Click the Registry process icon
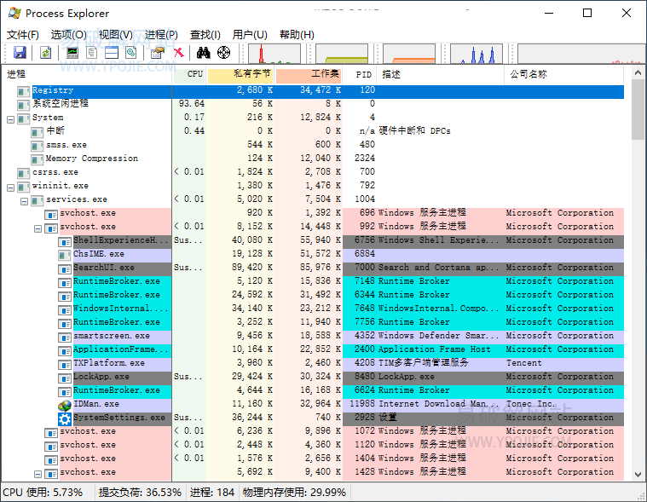Viewport: 647px width, 502px height. [24, 91]
